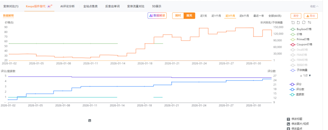
Task: Go to previous legend page arrow
Action: pyautogui.click(x=301, y=75)
